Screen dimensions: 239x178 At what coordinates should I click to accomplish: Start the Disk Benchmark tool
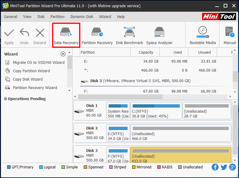[129, 36]
